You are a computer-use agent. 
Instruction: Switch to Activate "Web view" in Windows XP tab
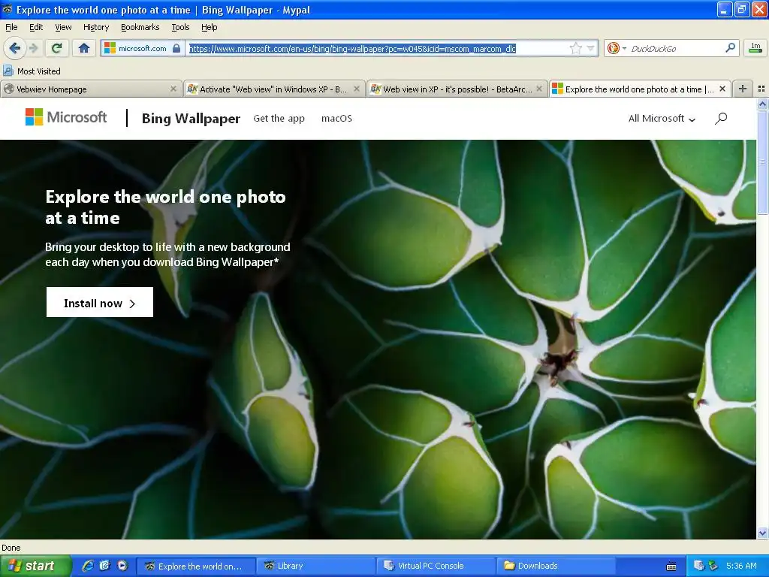[273, 89]
